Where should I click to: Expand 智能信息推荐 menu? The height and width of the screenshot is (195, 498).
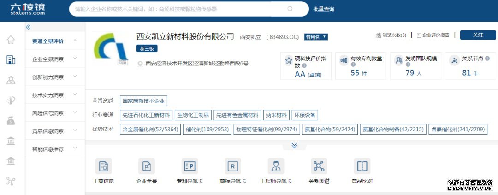pyautogui.click(x=54, y=148)
